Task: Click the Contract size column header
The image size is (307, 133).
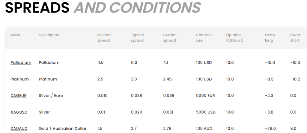Action: pos(204,38)
